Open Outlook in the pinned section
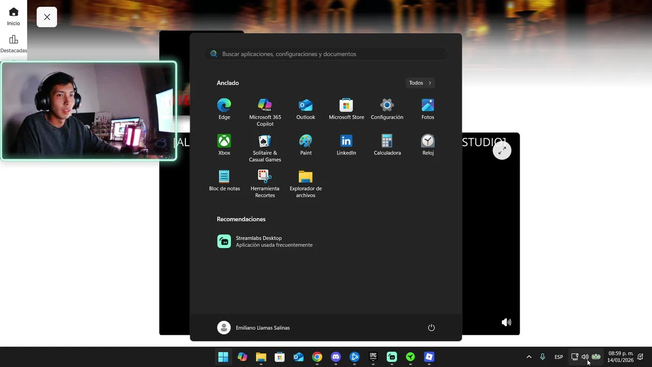 pyautogui.click(x=306, y=110)
